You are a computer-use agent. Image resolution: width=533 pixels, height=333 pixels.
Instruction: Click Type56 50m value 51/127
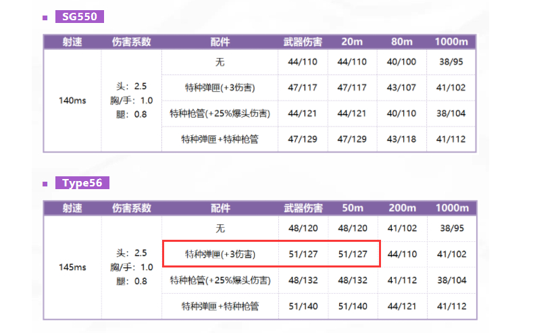[353, 254]
